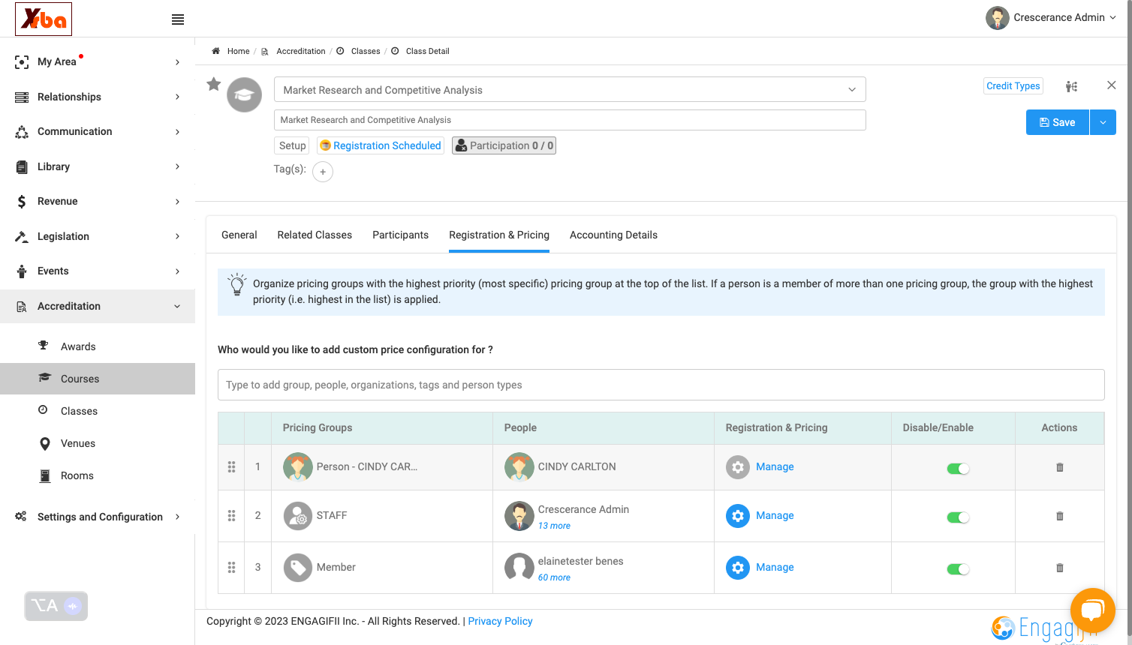1132x645 pixels.
Task: Click the Save button
Action: [x=1058, y=122]
